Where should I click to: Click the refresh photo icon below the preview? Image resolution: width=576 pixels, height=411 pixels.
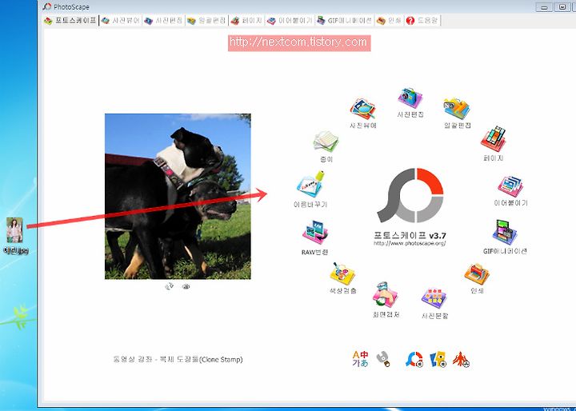click(169, 286)
